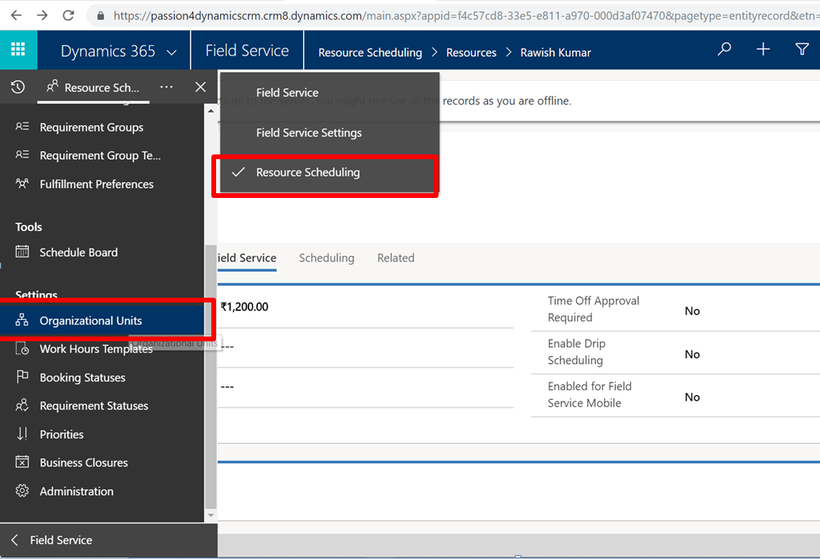Go to Resources breadcrumb link
The image size is (820, 559).
coord(471,52)
